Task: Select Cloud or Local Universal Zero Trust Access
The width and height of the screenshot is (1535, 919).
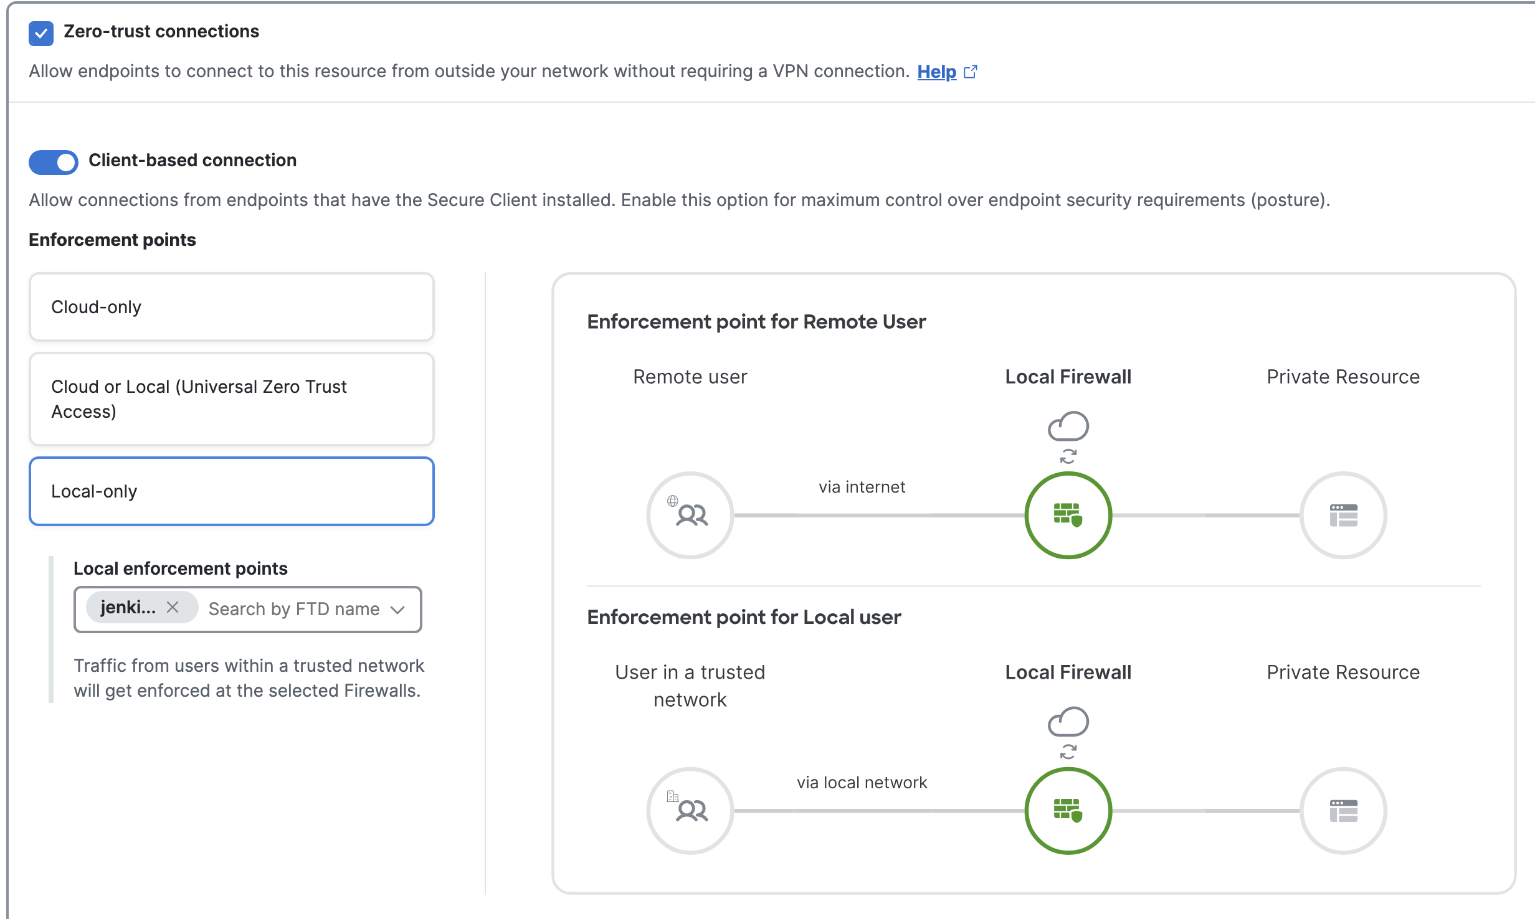Action: coord(231,398)
